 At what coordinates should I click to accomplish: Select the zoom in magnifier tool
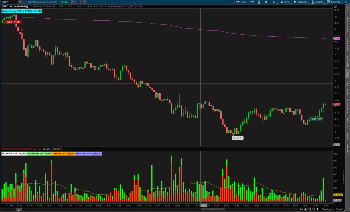(x=309, y=209)
